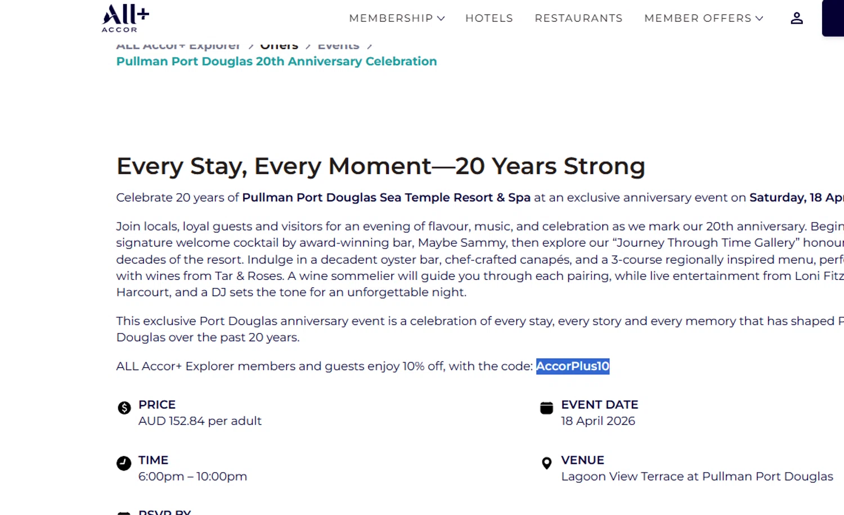
Task: Open the Hotels navigation item
Action: tap(489, 19)
